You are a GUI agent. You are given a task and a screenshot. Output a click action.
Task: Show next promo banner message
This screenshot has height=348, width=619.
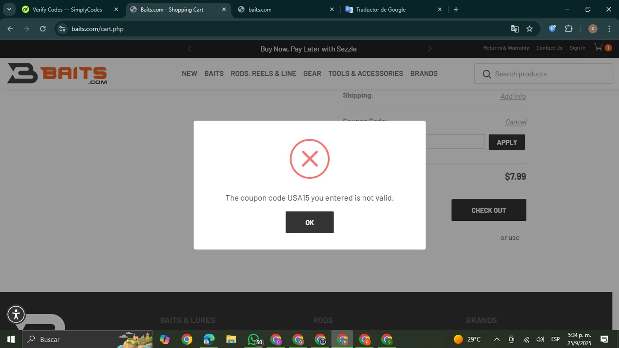430,49
